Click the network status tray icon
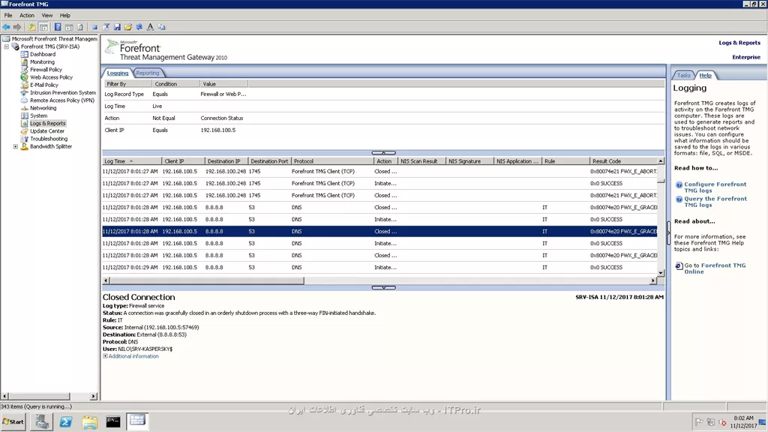The height and width of the screenshot is (432, 768). 711,421
